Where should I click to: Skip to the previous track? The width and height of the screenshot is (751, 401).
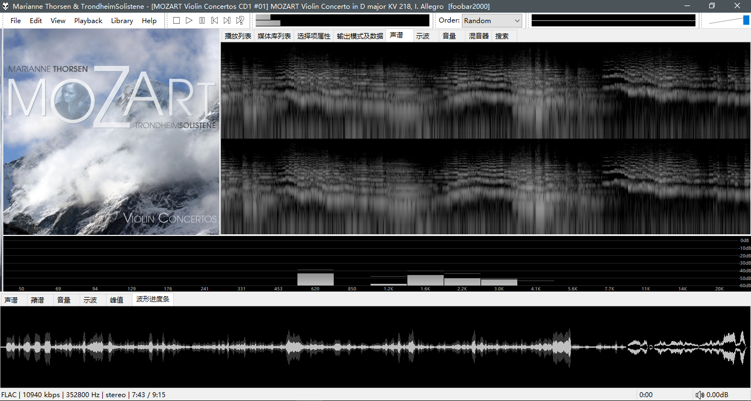[x=214, y=20]
